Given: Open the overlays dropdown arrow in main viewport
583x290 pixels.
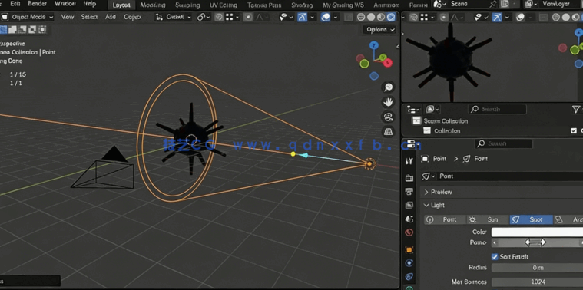Looking at the screenshot, I should [335, 17].
